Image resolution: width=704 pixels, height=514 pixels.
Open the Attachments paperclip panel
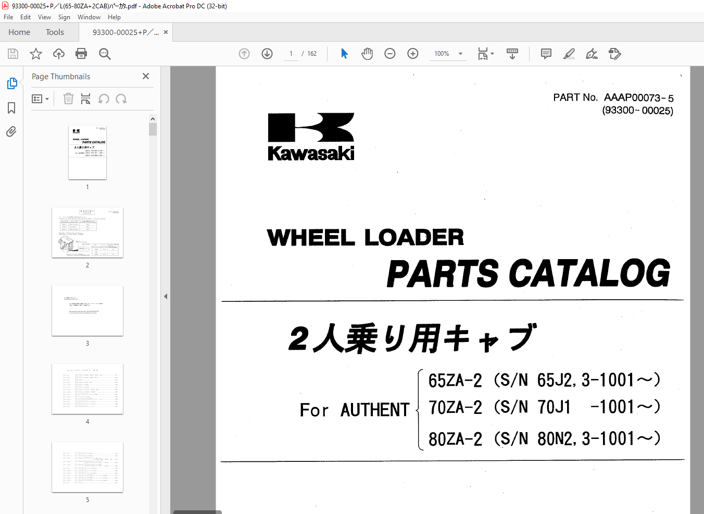click(x=11, y=131)
